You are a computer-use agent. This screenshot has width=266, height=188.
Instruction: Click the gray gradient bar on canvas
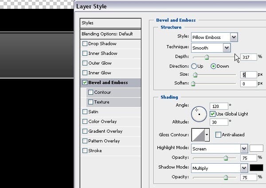click(37, 55)
